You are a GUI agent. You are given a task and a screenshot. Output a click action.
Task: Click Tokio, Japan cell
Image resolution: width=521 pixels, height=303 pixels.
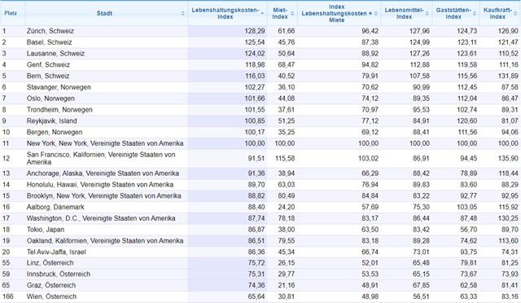[x=107, y=230]
